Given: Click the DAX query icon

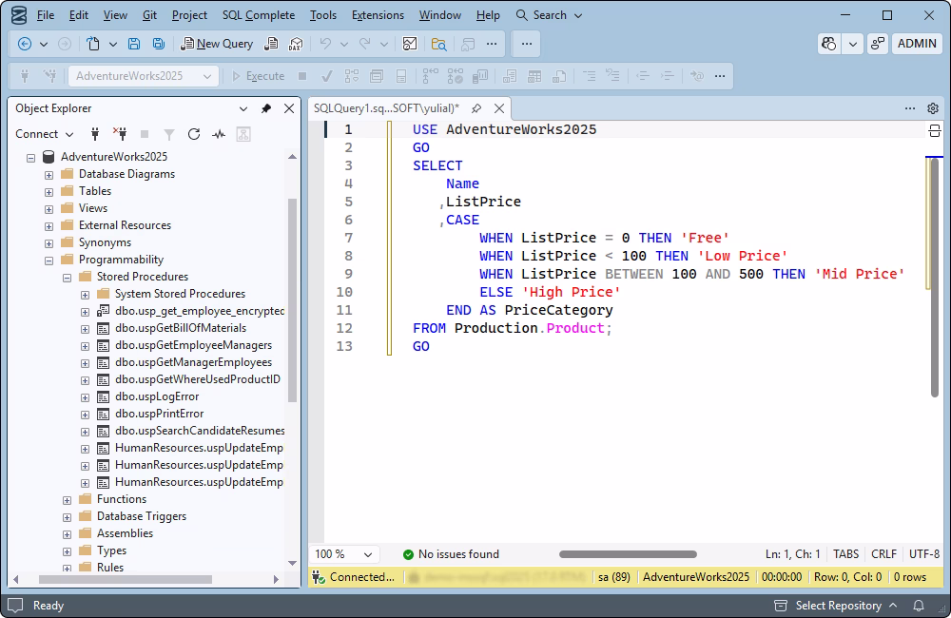Looking at the screenshot, I should 296,44.
